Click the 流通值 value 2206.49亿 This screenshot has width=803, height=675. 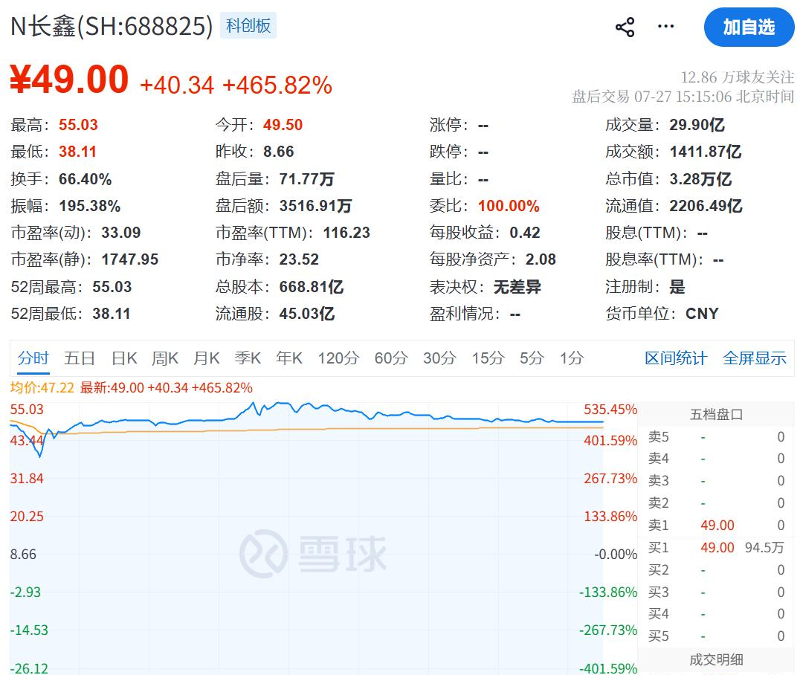pos(706,206)
